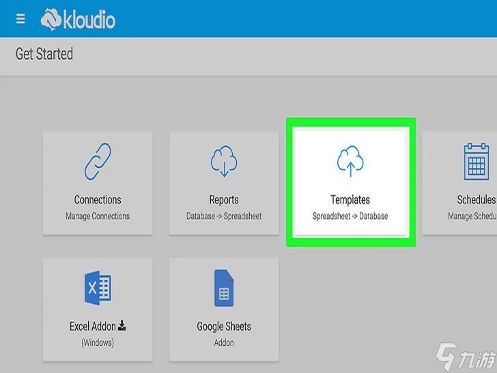Image resolution: width=497 pixels, height=373 pixels.
Task: Click the Google Sheets document icon
Action: tap(224, 288)
